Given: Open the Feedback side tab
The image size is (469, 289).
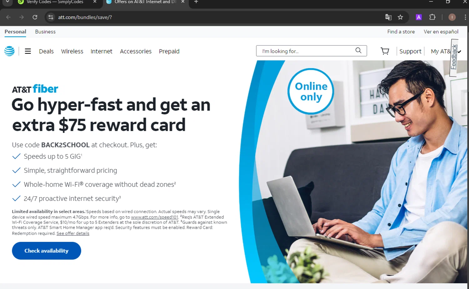Looking at the screenshot, I should tap(454, 57).
